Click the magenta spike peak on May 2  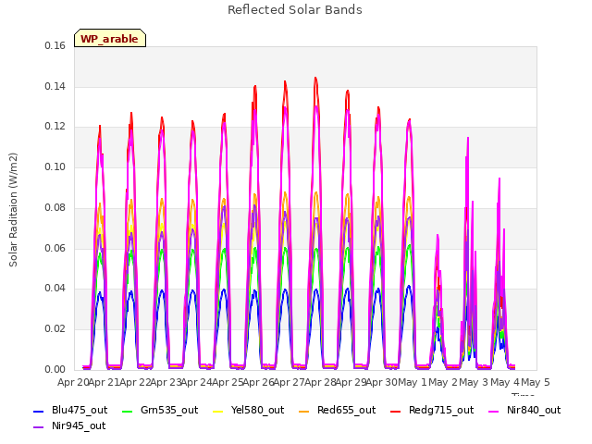pyautogui.click(x=468, y=138)
